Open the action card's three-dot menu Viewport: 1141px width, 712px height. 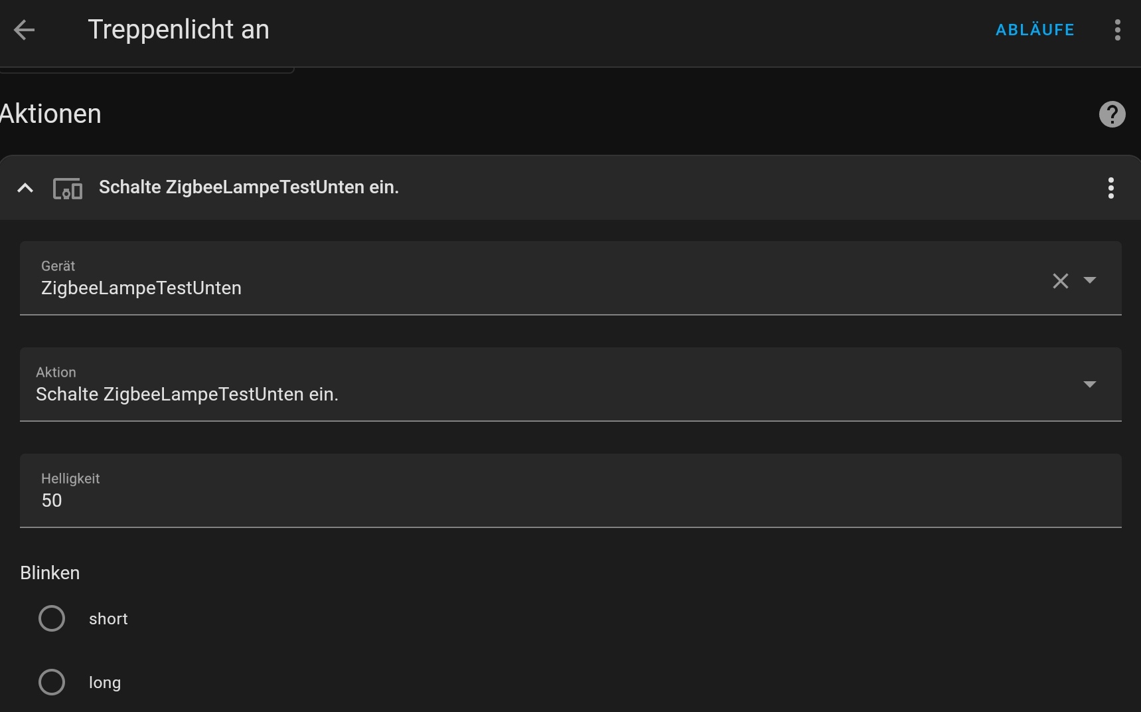[1110, 188]
